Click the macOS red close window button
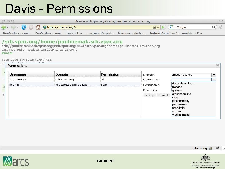The image size is (225, 169). point(3,21)
